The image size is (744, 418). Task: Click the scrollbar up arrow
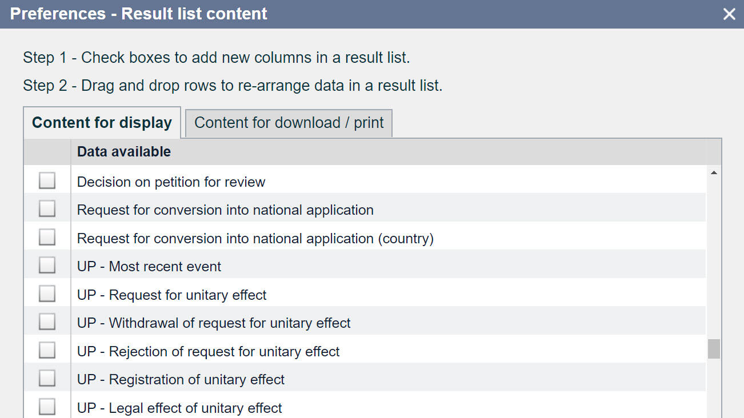click(x=714, y=172)
